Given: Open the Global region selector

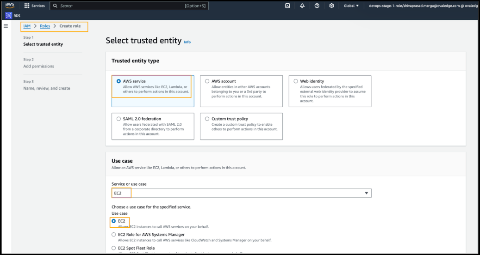Looking at the screenshot, I should click(x=351, y=6).
